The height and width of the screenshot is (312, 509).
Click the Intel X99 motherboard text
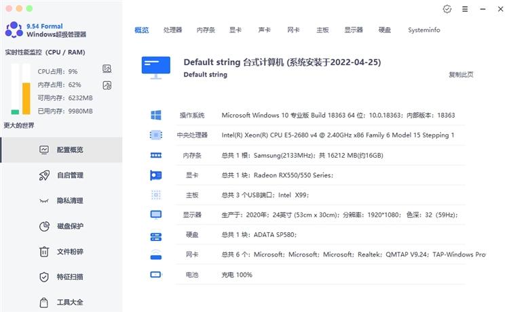pyautogui.click(x=265, y=195)
